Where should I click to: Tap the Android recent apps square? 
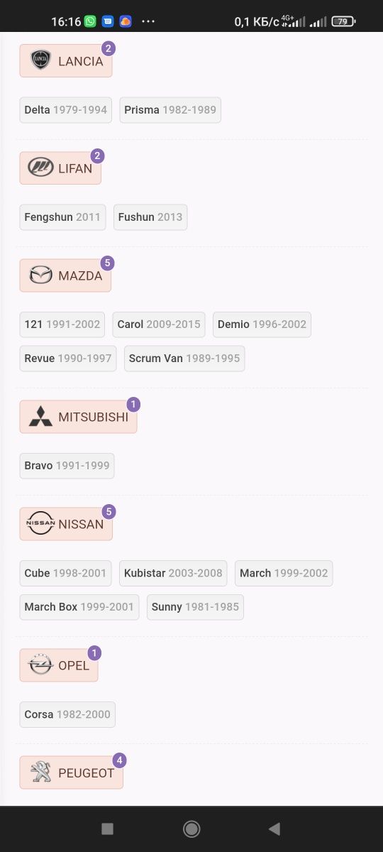click(x=107, y=829)
